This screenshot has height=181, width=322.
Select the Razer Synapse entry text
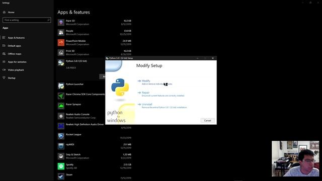pyautogui.click(x=73, y=104)
